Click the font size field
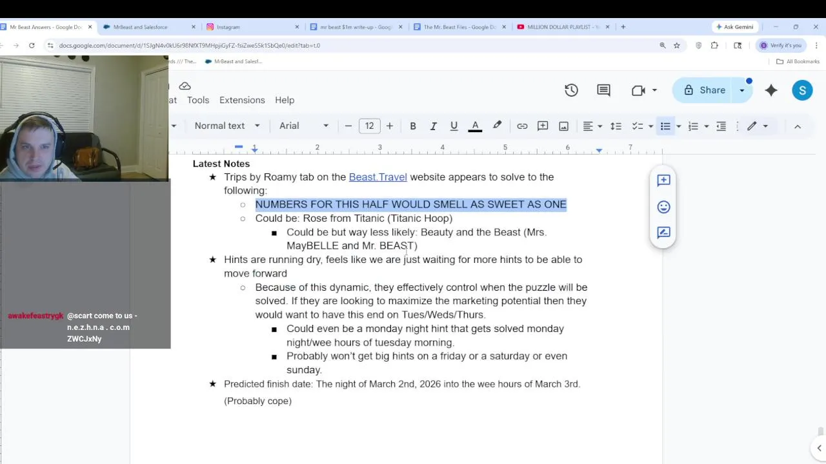This screenshot has width=826, height=464. 369,126
